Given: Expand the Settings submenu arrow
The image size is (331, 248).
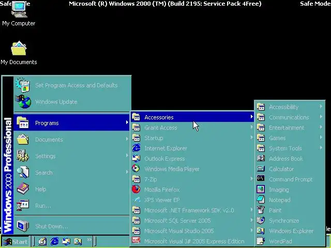Looking at the screenshot, I should tap(127, 156).
